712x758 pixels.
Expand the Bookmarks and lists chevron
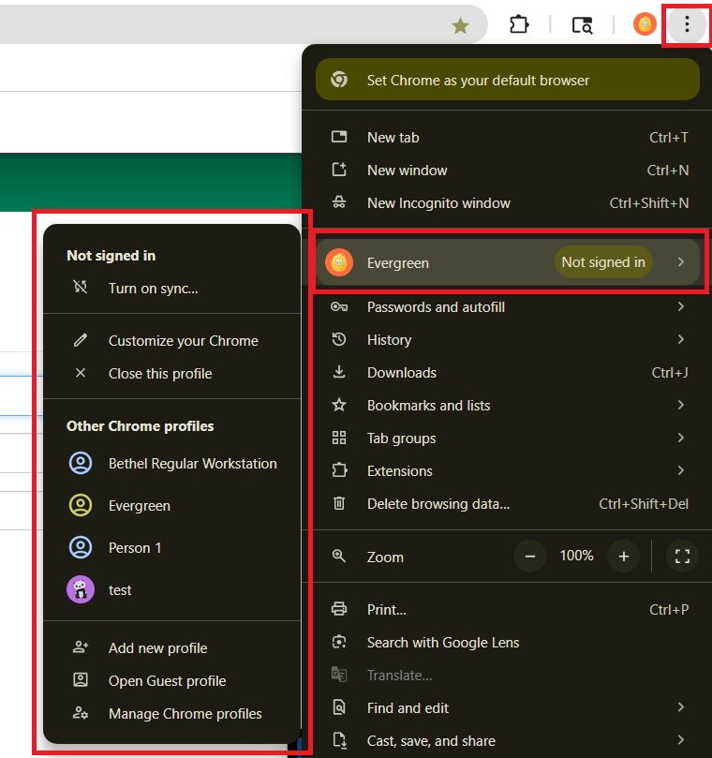click(x=680, y=405)
